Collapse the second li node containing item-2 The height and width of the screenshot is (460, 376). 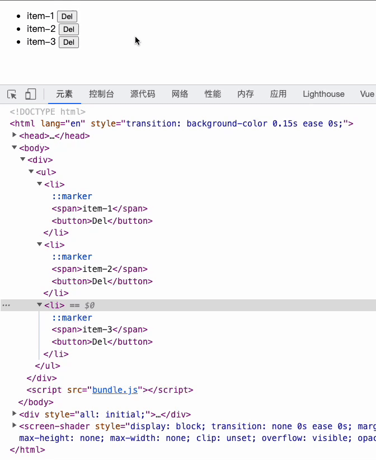pyautogui.click(x=40, y=244)
